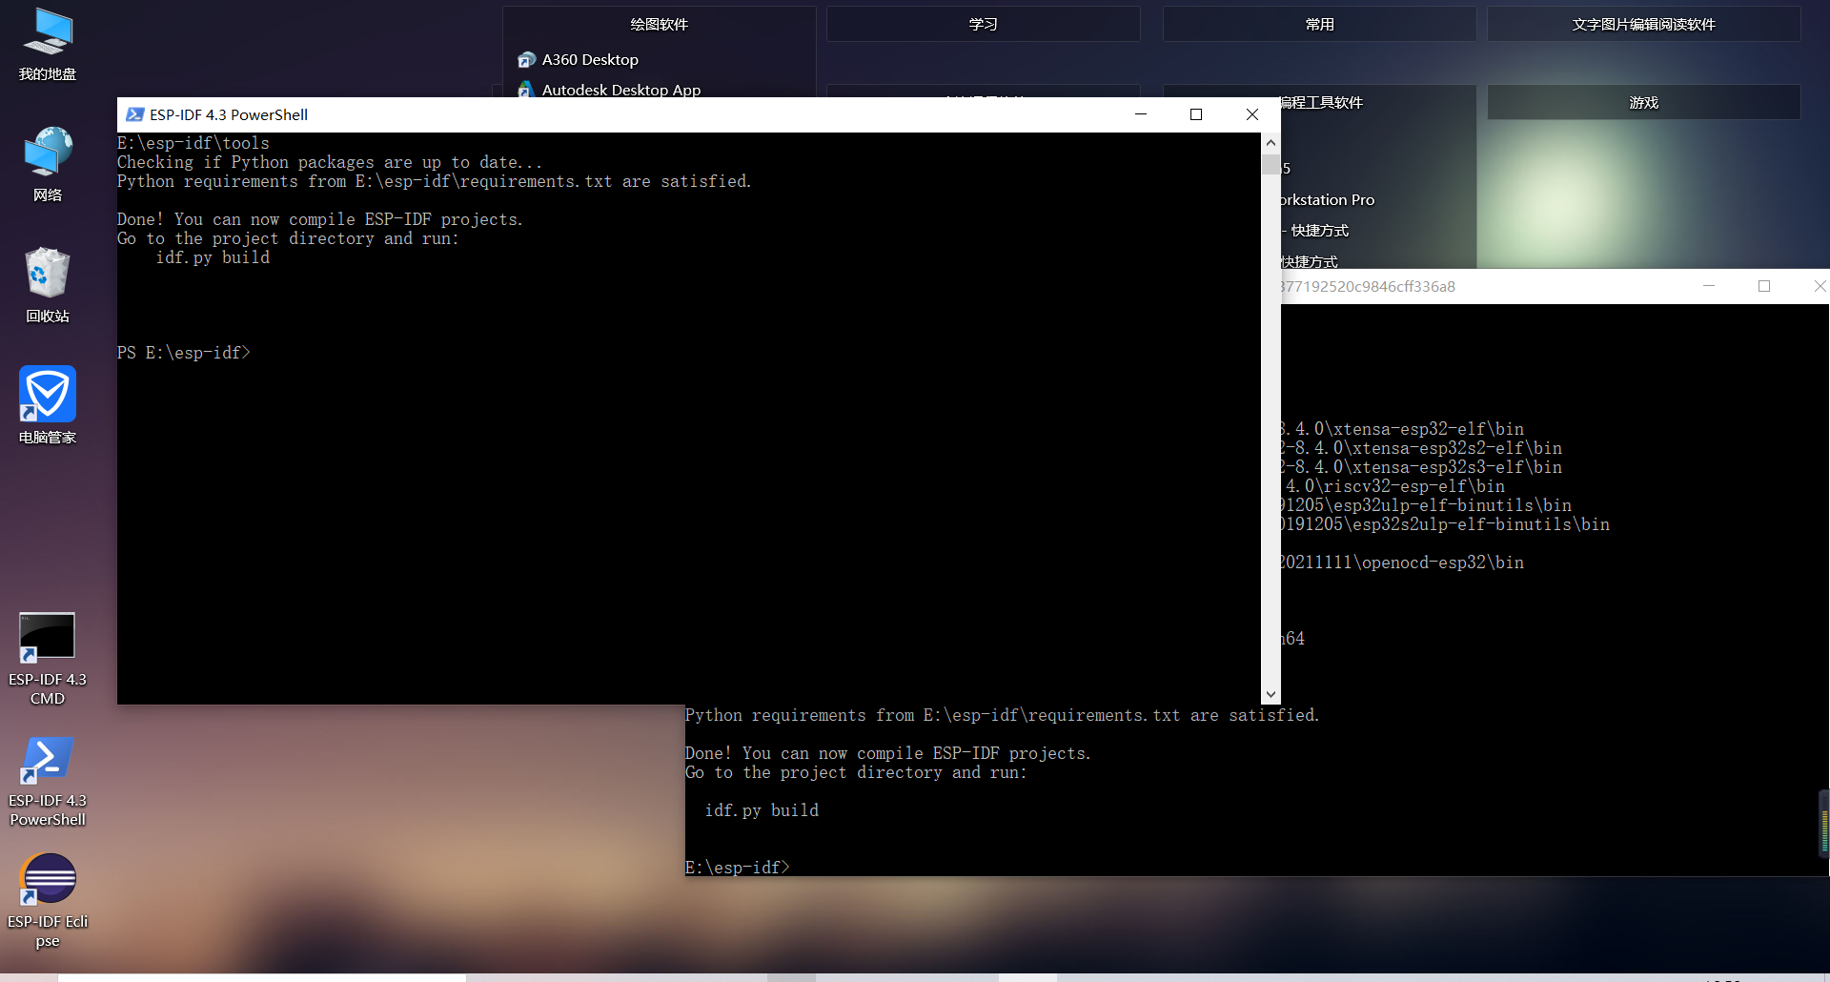
Task: Click 'idf.py build' text in CMD window
Action: click(x=762, y=810)
